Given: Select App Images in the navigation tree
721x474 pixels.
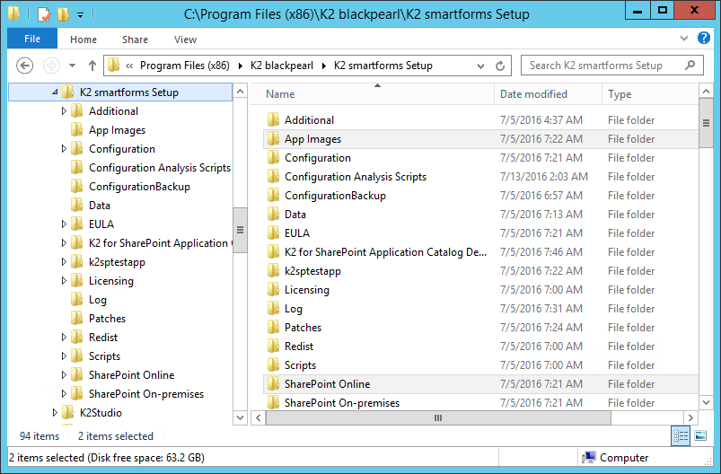Looking at the screenshot, I should click(x=117, y=130).
